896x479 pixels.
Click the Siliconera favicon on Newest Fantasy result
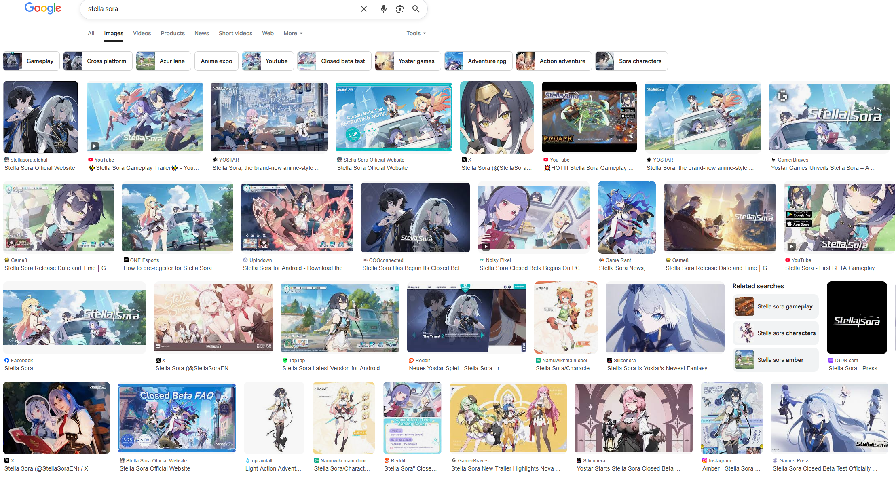610,360
